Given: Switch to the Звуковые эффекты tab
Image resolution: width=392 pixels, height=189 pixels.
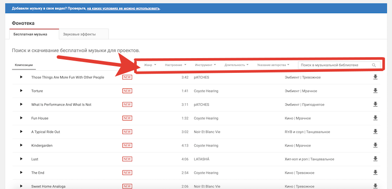Looking at the screenshot, I should click(79, 34).
